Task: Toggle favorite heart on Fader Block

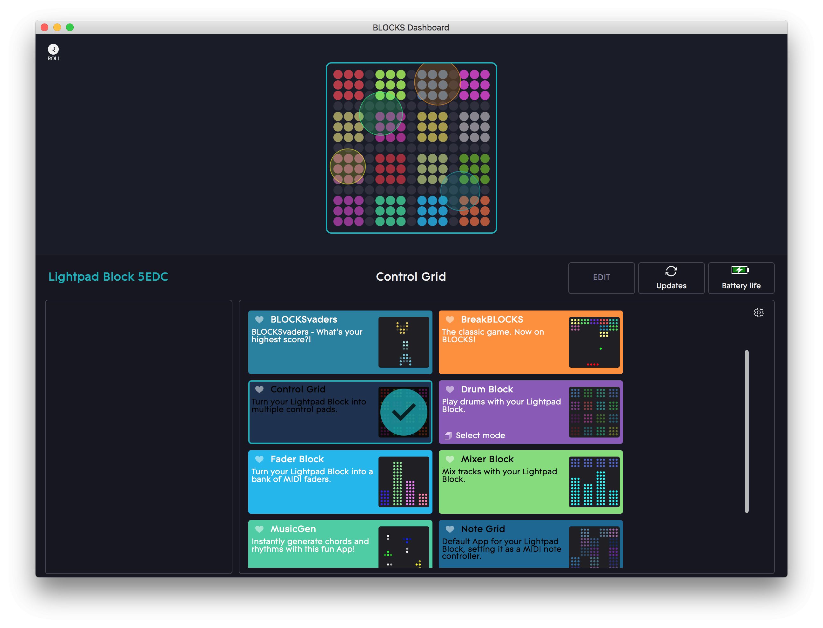Action: coord(259,459)
